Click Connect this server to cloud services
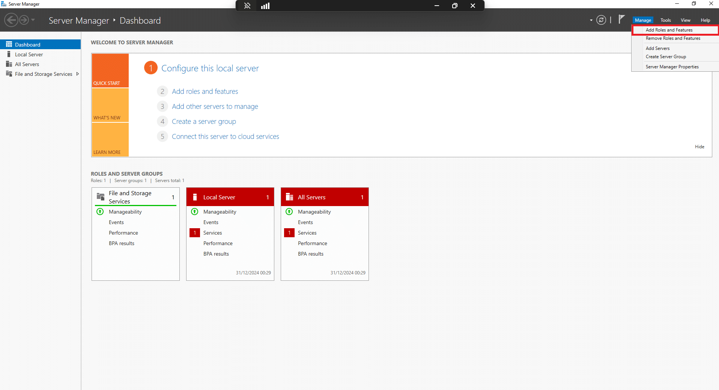719x390 pixels. 225,137
